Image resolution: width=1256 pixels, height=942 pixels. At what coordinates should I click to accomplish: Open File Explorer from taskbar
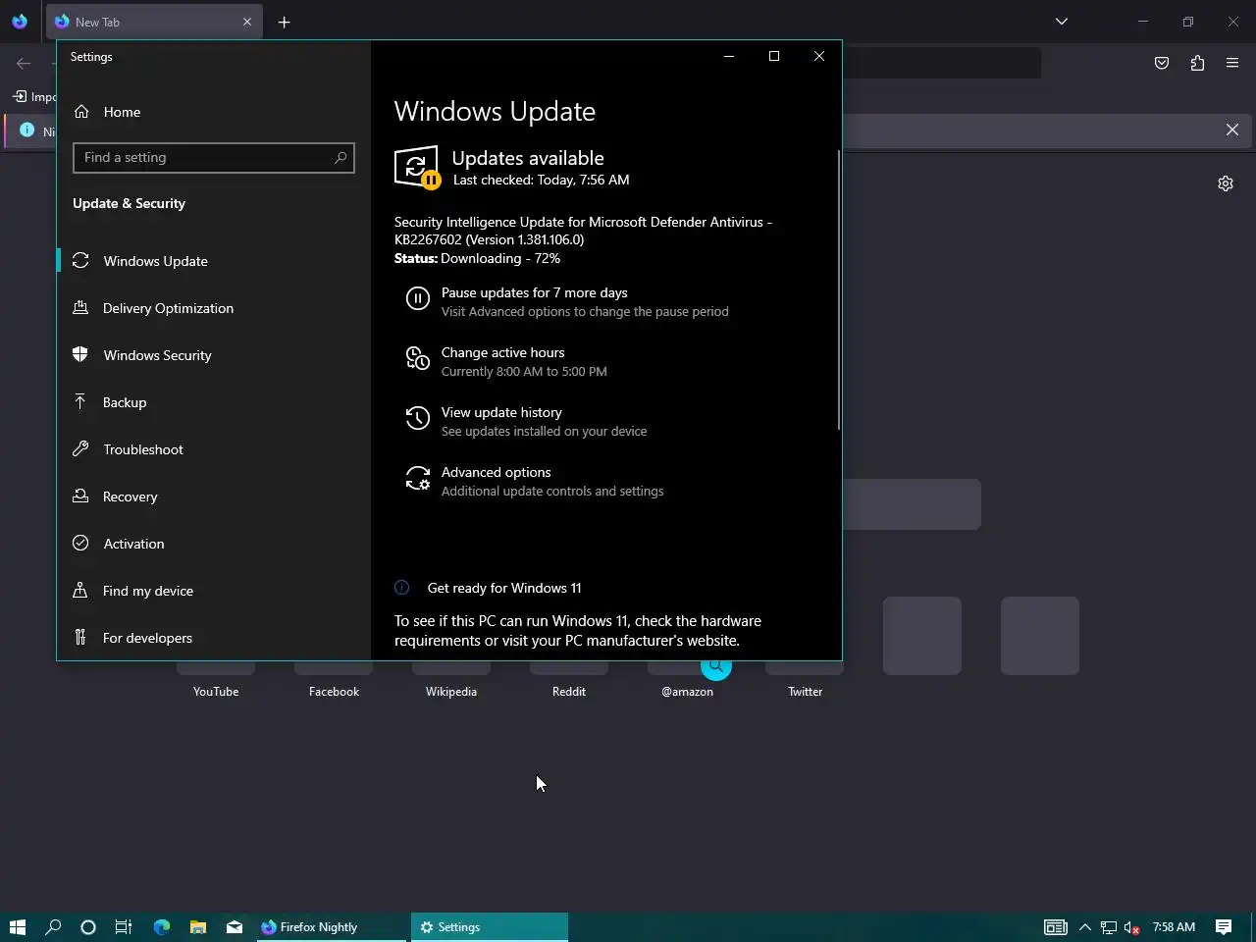pos(198,926)
